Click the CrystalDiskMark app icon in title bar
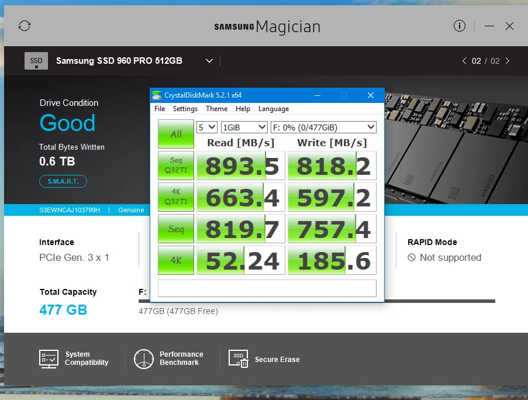The width and height of the screenshot is (528, 400). (x=157, y=95)
